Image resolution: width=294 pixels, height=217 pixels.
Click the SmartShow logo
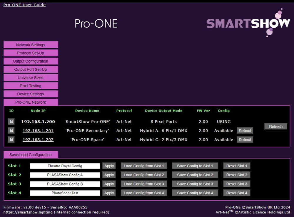coord(248,23)
